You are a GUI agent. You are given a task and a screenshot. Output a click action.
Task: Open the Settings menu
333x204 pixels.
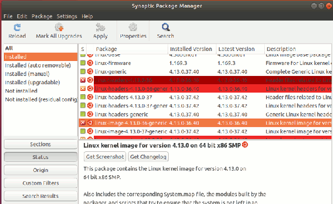click(67, 16)
